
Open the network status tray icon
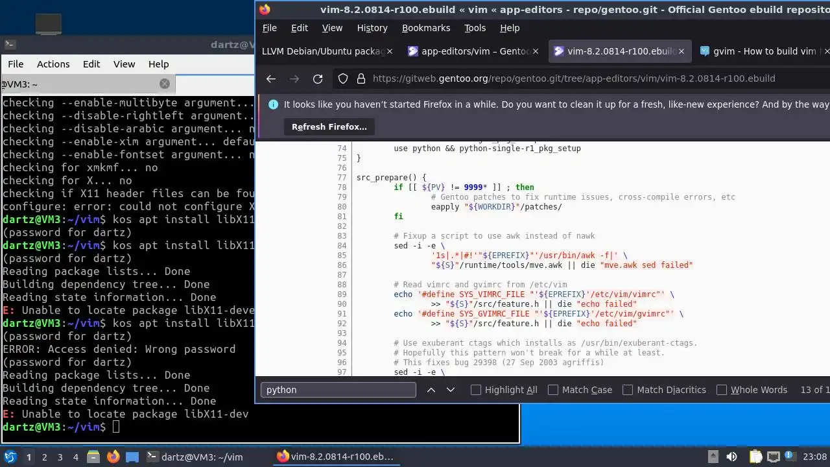[x=773, y=457]
